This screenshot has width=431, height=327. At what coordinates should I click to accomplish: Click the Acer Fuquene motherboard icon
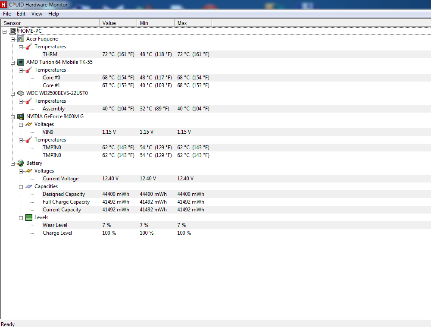[x=21, y=39]
